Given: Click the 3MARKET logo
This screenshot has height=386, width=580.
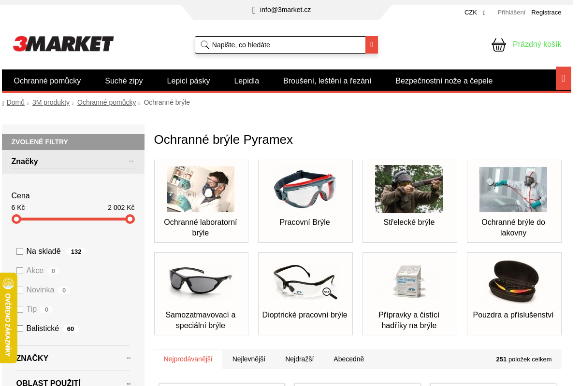Looking at the screenshot, I should pos(63,44).
